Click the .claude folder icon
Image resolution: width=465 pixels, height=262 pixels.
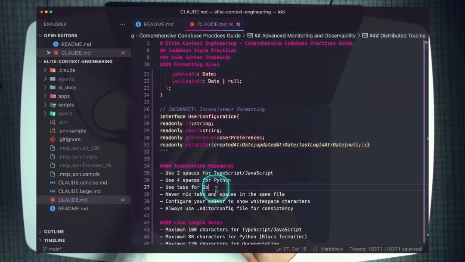pyautogui.click(x=53, y=70)
